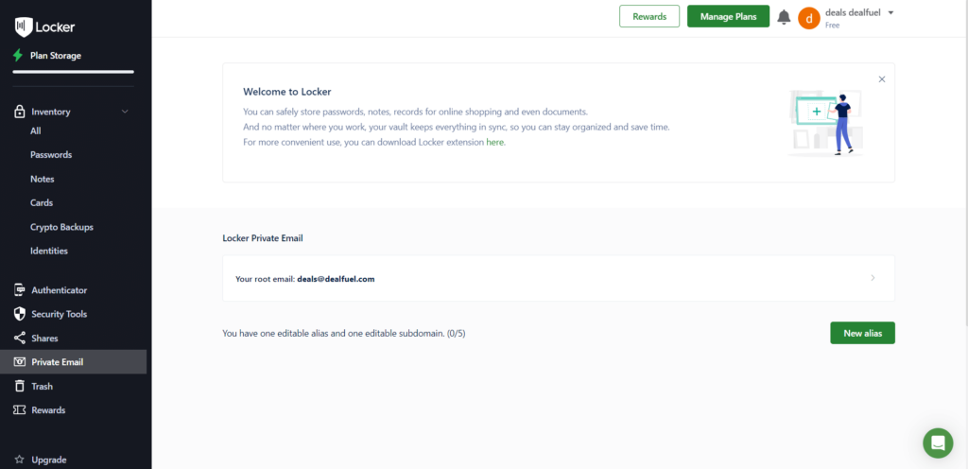Select Passwords in the Inventory menu
The height and width of the screenshot is (469, 968).
pos(51,155)
